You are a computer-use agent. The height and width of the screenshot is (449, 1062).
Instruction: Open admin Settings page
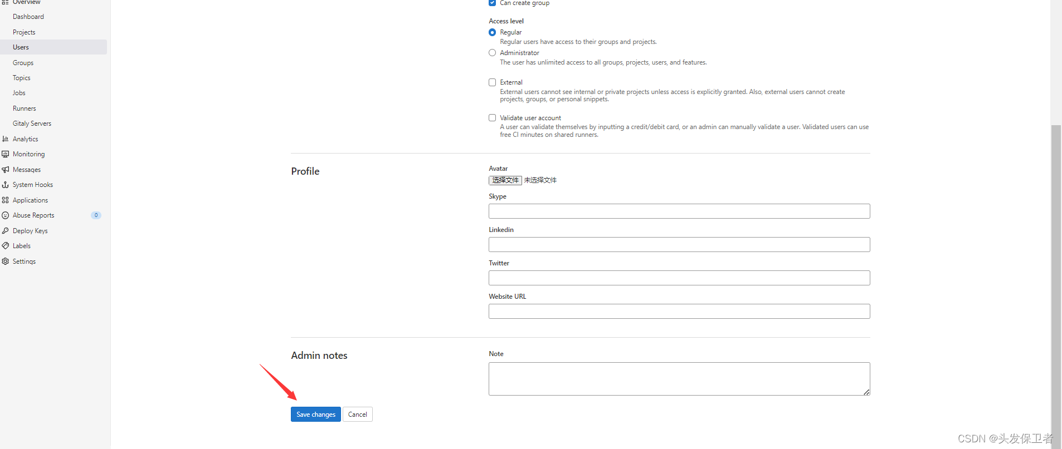tap(53, 261)
